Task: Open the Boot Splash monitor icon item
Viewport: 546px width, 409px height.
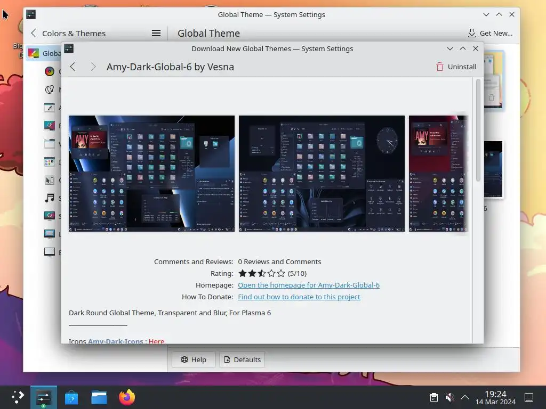Action: point(50,252)
